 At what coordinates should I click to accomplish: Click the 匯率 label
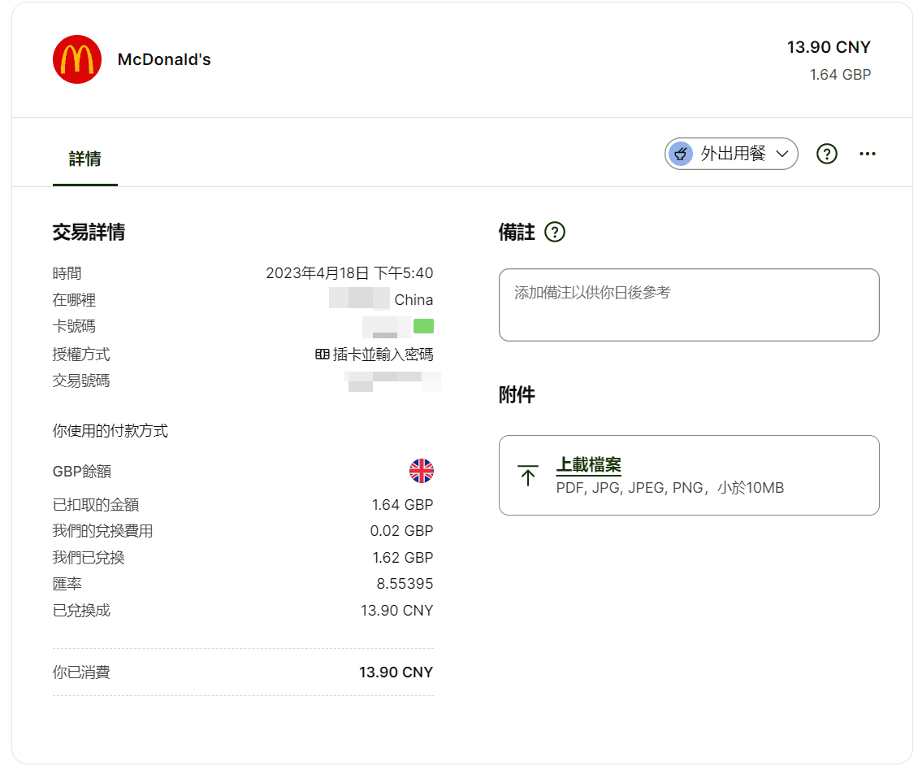point(67,584)
